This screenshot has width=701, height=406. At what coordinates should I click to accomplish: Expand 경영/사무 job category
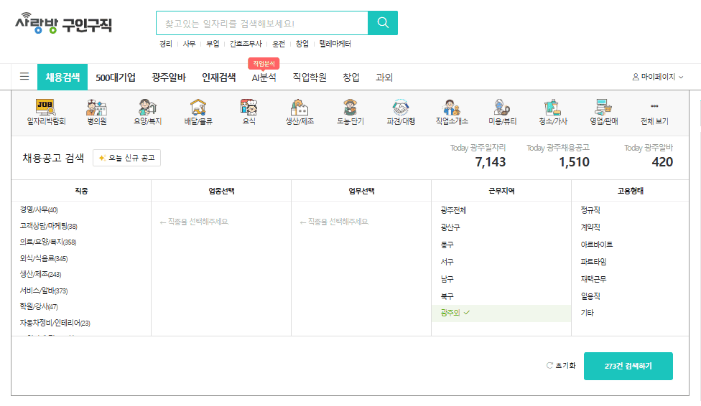[39, 209]
